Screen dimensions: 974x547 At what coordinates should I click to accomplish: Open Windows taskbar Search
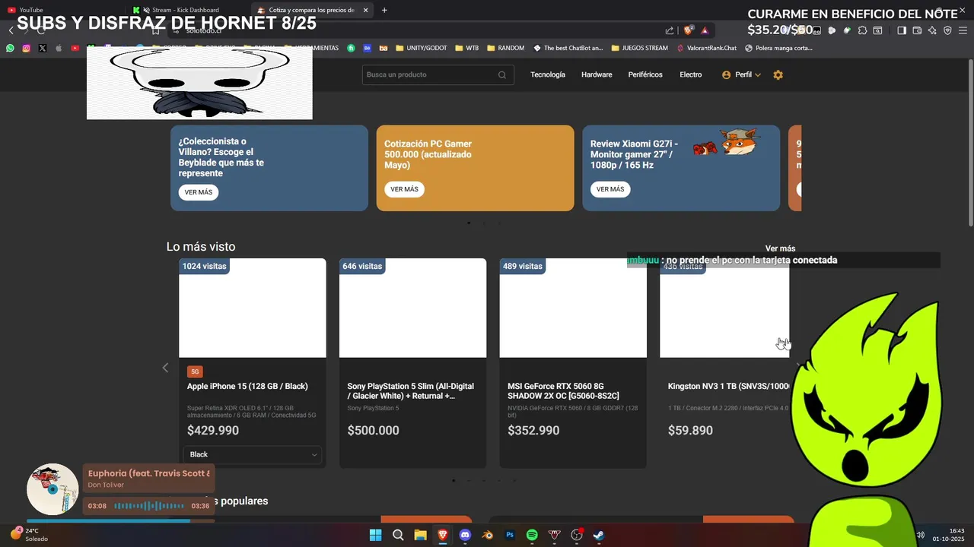398,535
